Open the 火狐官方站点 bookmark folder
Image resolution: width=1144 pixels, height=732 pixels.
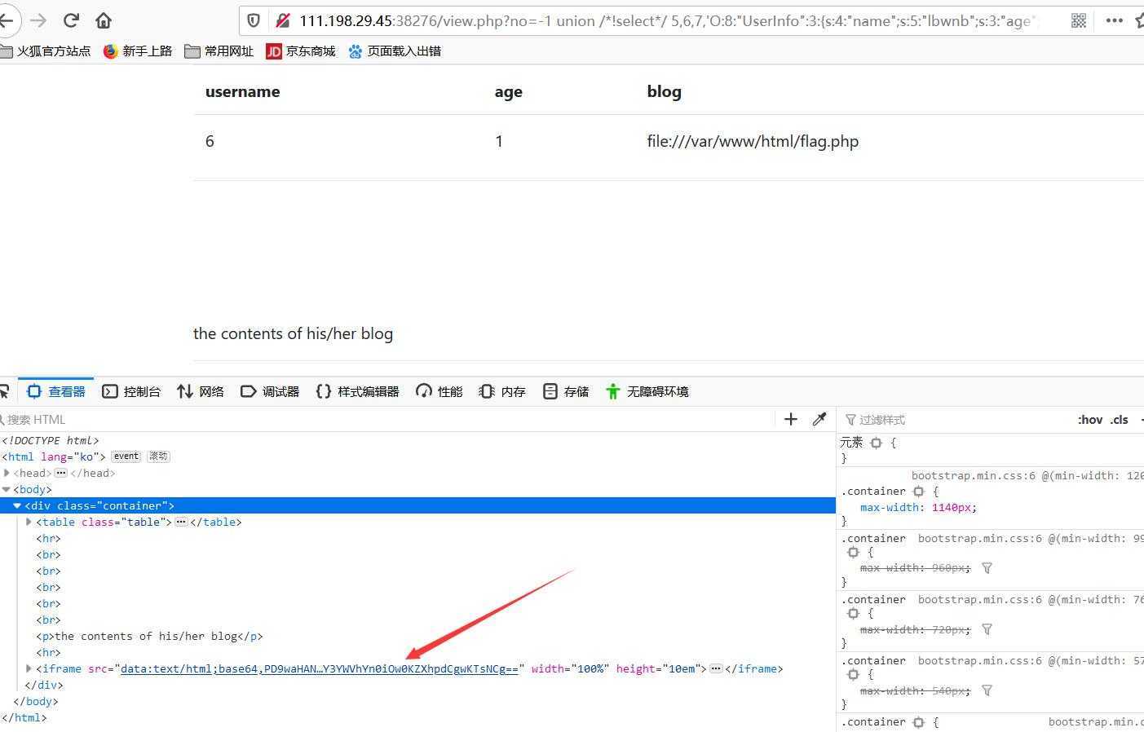45,51
